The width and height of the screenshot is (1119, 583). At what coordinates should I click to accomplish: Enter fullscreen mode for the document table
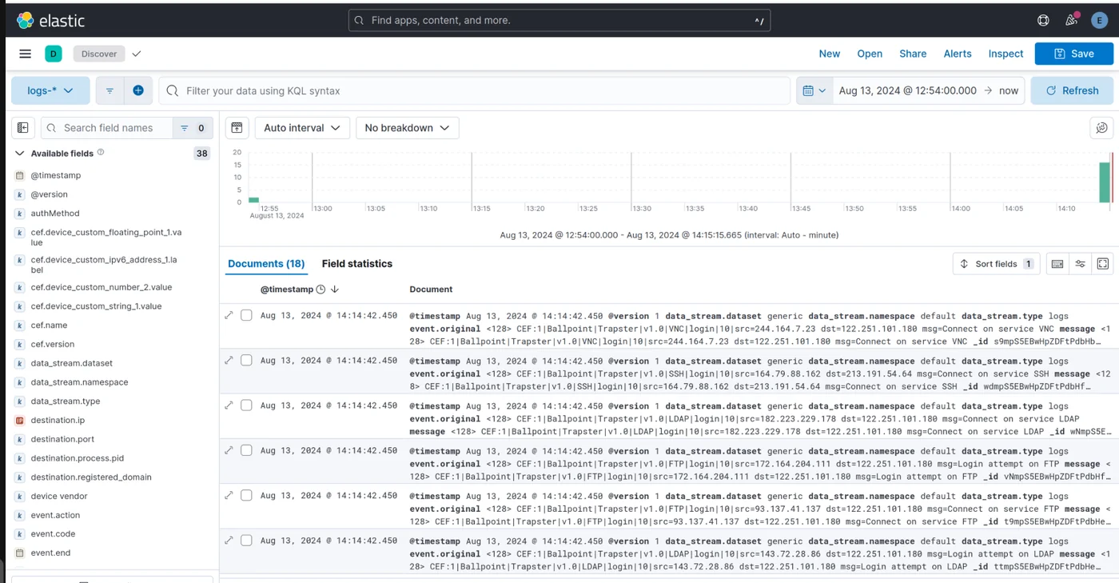click(x=1103, y=262)
